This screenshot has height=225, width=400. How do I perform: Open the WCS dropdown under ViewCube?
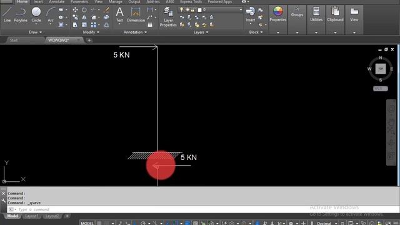point(381,89)
